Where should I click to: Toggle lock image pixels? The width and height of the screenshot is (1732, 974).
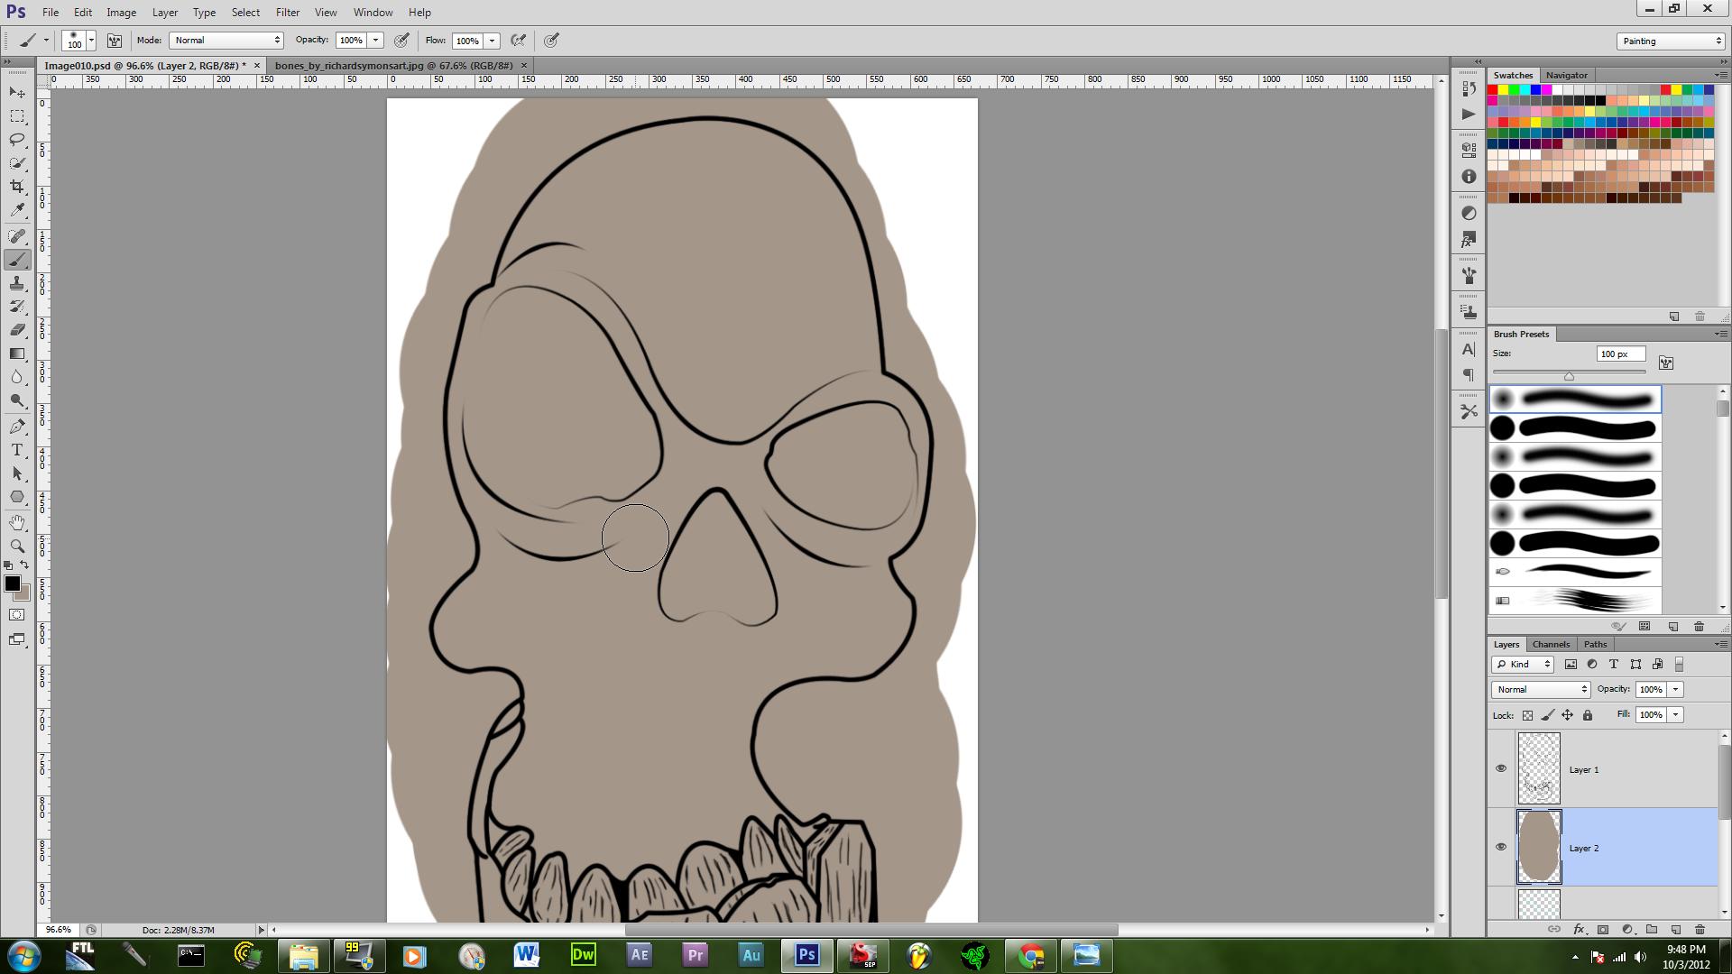click(1548, 715)
